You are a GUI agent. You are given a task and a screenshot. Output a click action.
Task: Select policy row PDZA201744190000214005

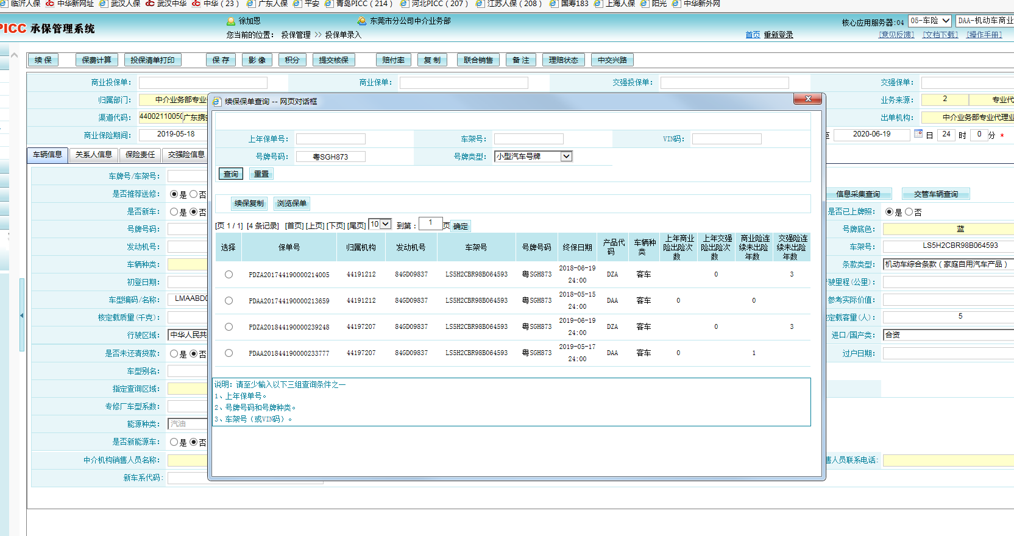point(229,275)
